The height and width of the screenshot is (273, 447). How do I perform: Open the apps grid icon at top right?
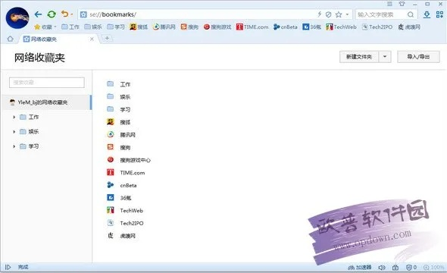pyautogui.click(x=439, y=14)
